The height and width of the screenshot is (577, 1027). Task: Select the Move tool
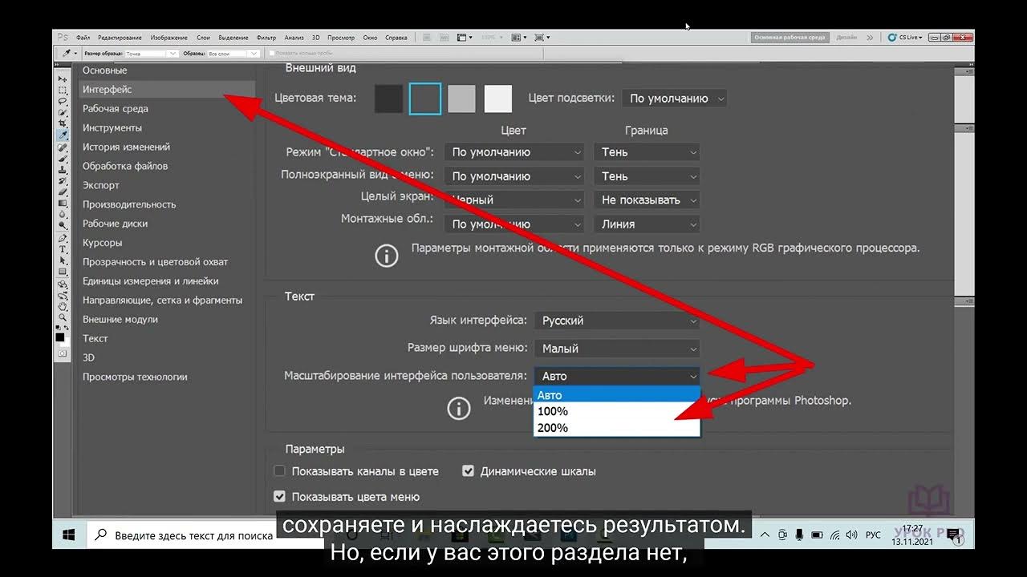tap(62, 79)
